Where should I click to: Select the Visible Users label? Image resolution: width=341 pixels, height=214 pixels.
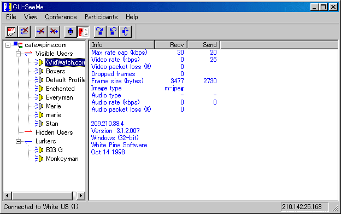coord(54,54)
